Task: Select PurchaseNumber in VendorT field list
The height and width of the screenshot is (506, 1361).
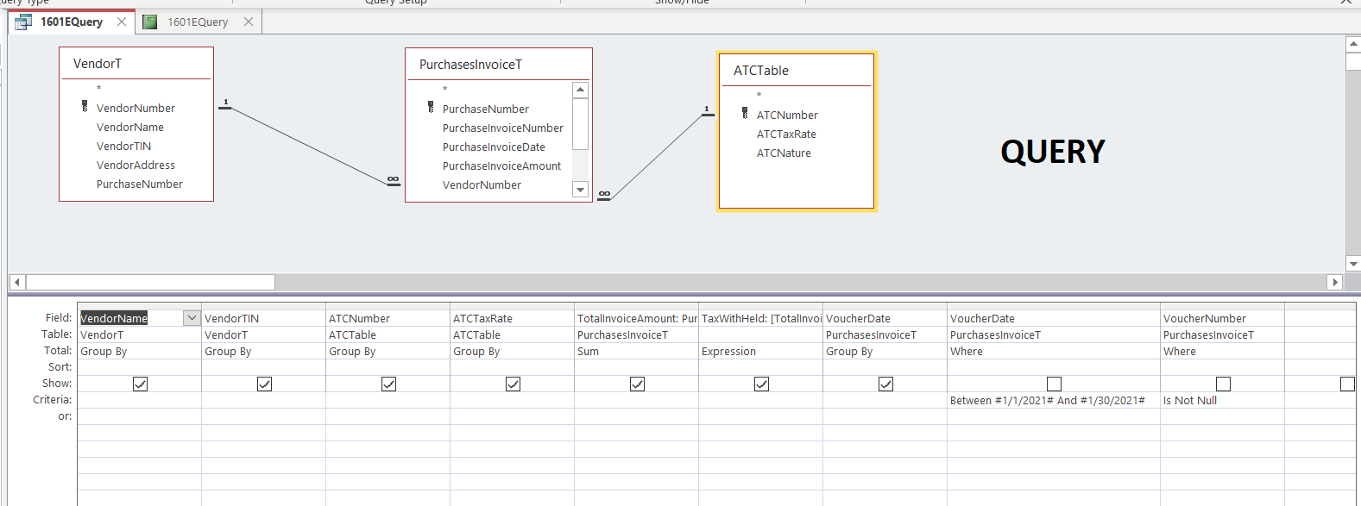Action: pos(140,184)
